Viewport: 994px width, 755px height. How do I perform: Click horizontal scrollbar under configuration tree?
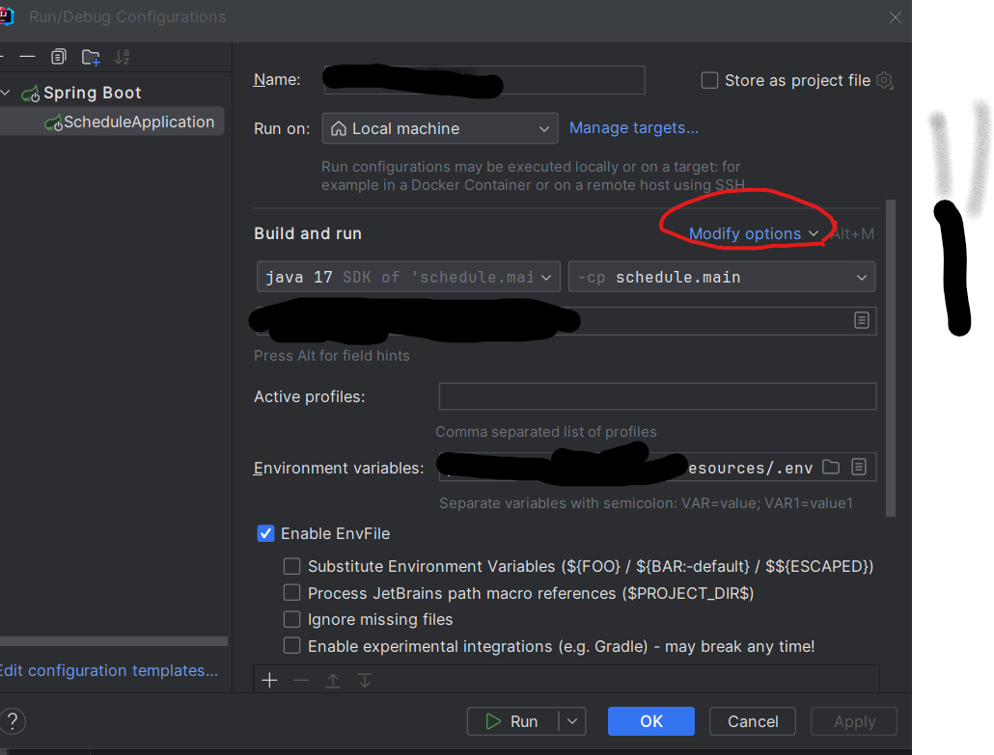pyautogui.click(x=114, y=641)
